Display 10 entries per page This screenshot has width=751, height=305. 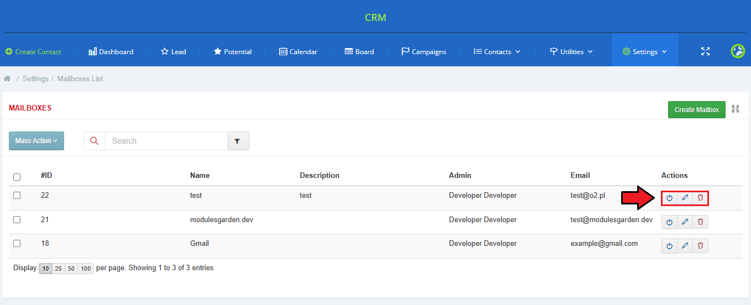coord(45,269)
